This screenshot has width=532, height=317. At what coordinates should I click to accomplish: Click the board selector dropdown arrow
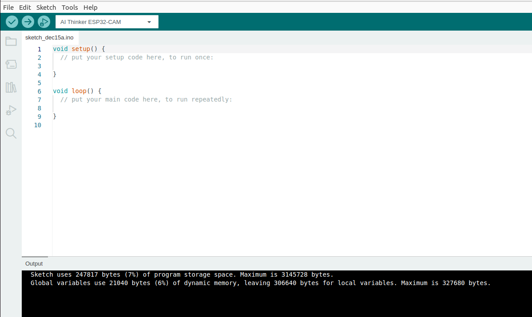[149, 22]
